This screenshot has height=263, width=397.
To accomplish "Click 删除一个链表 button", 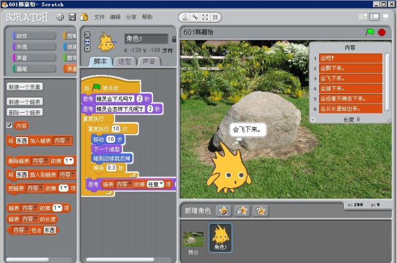I will (25, 112).
